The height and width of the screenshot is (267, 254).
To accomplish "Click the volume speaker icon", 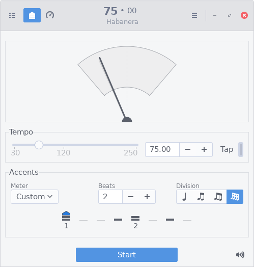I will point(240,255).
